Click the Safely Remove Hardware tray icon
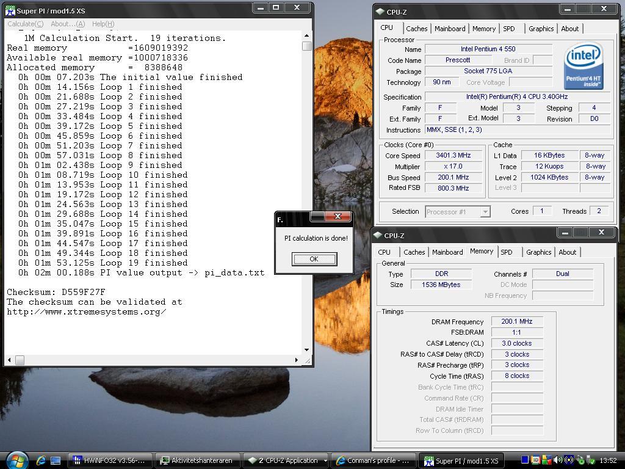The height and width of the screenshot is (469, 625). (x=591, y=460)
